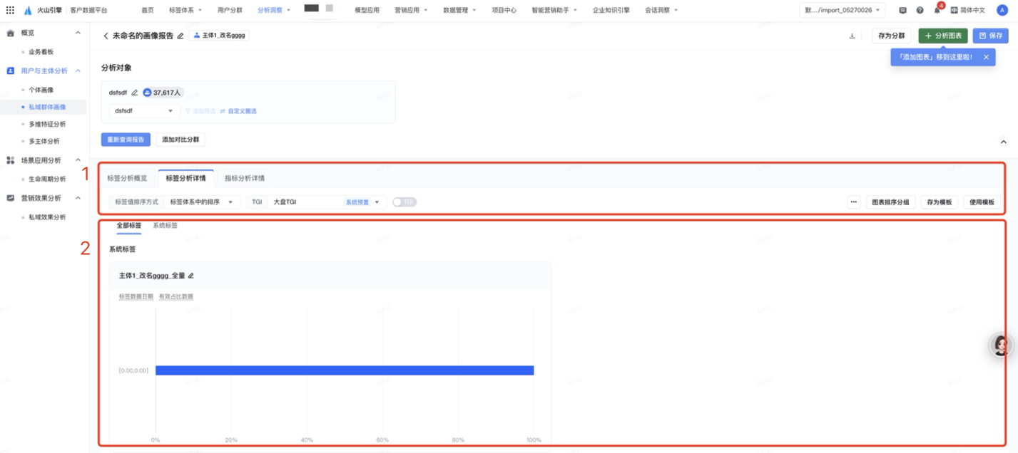Edit report title 未命名的画像报告 pencil icon

pyautogui.click(x=180, y=36)
